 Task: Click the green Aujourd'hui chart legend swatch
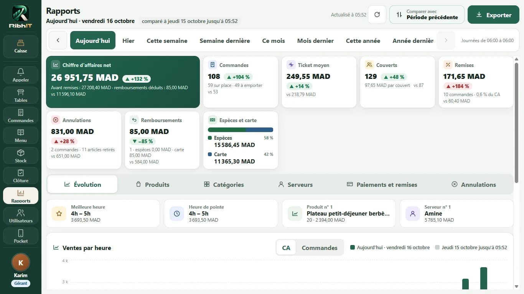353,247
